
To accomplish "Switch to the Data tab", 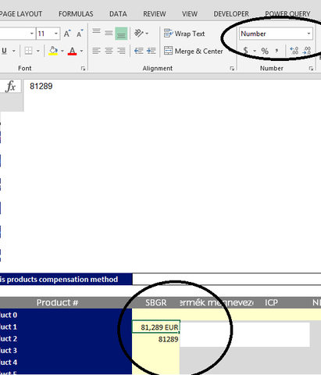I will click(x=118, y=14).
